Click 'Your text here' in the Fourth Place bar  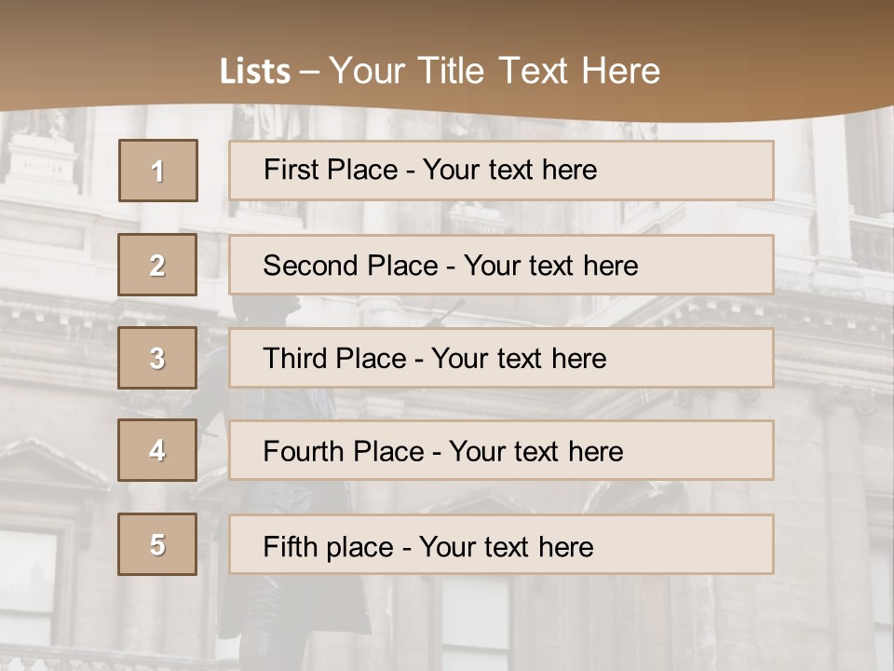pyautogui.click(x=535, y=452)
